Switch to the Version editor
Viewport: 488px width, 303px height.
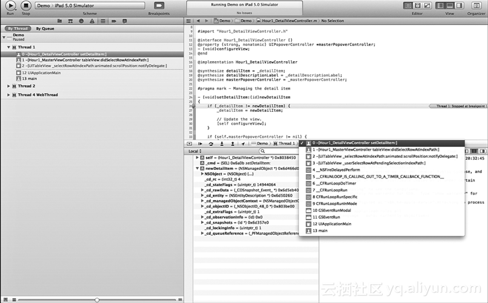coord(427,5)
